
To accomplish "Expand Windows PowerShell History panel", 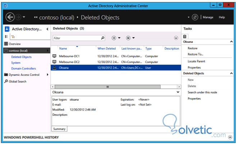I will [x=230, y=137].
